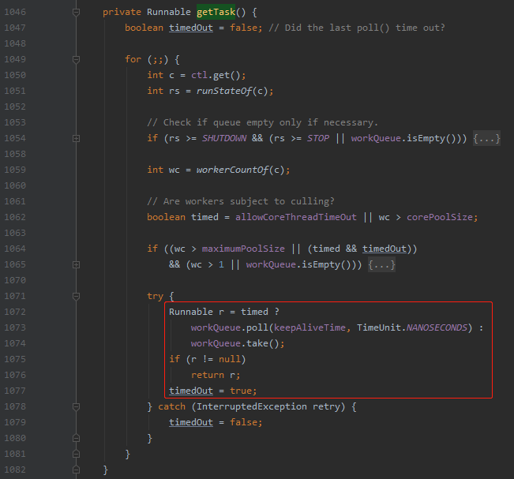Image resolution: width=514 pixels, height=479 pixels.
Task: Click maximumPoolSize on line 1064
Action: pos(243,249)
